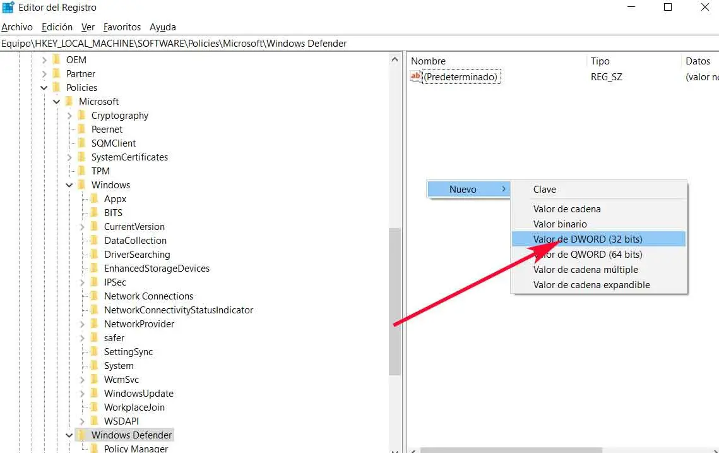
Task: Expand the SystemCertificates key
Action: point(69,157)
